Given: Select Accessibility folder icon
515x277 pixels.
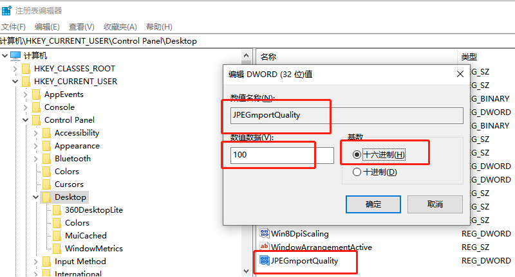Looking at the screenshot, I should click(x=46, y=133).
